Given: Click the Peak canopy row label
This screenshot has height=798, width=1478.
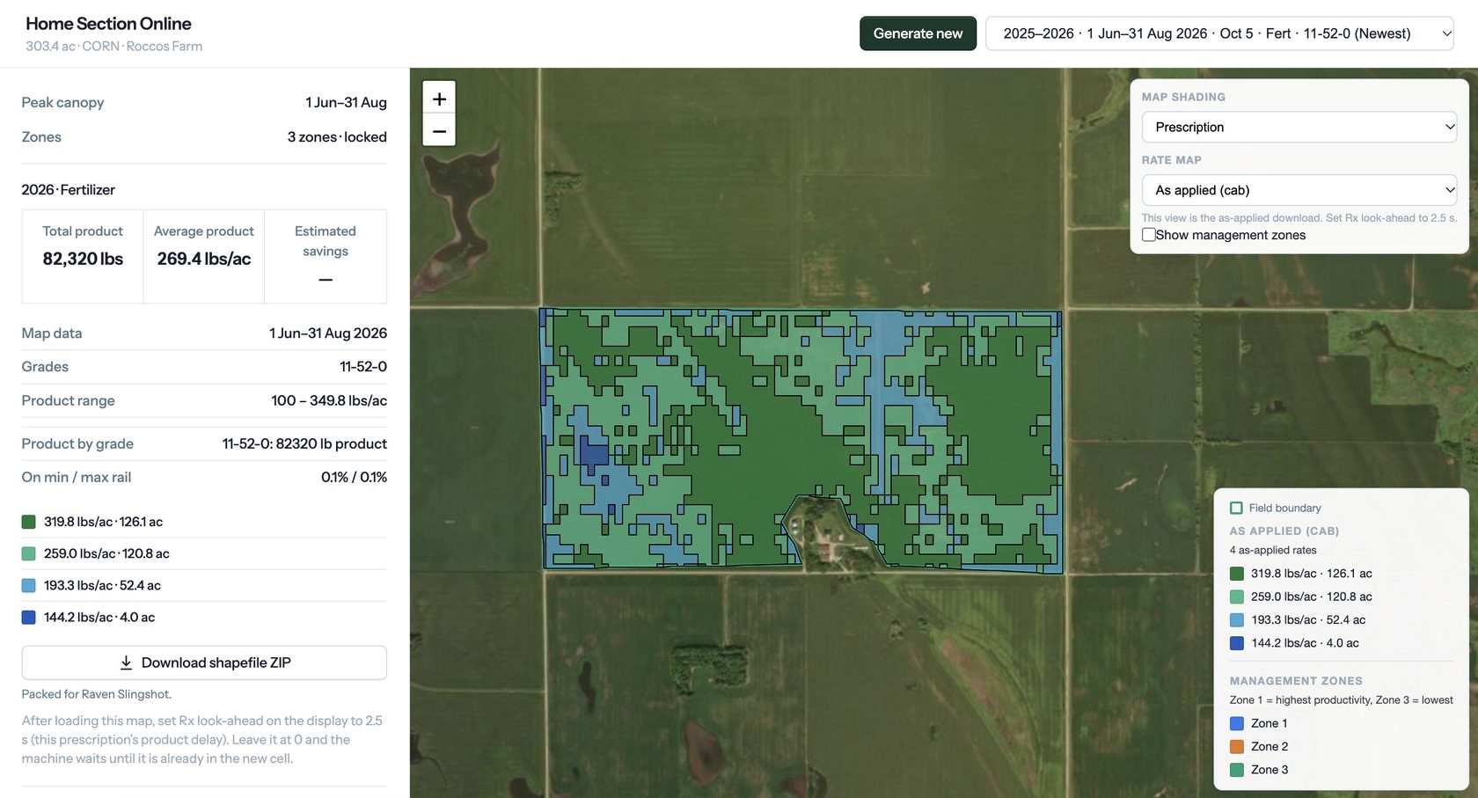Looking at the screenshot, I should [x=62, y=102].
